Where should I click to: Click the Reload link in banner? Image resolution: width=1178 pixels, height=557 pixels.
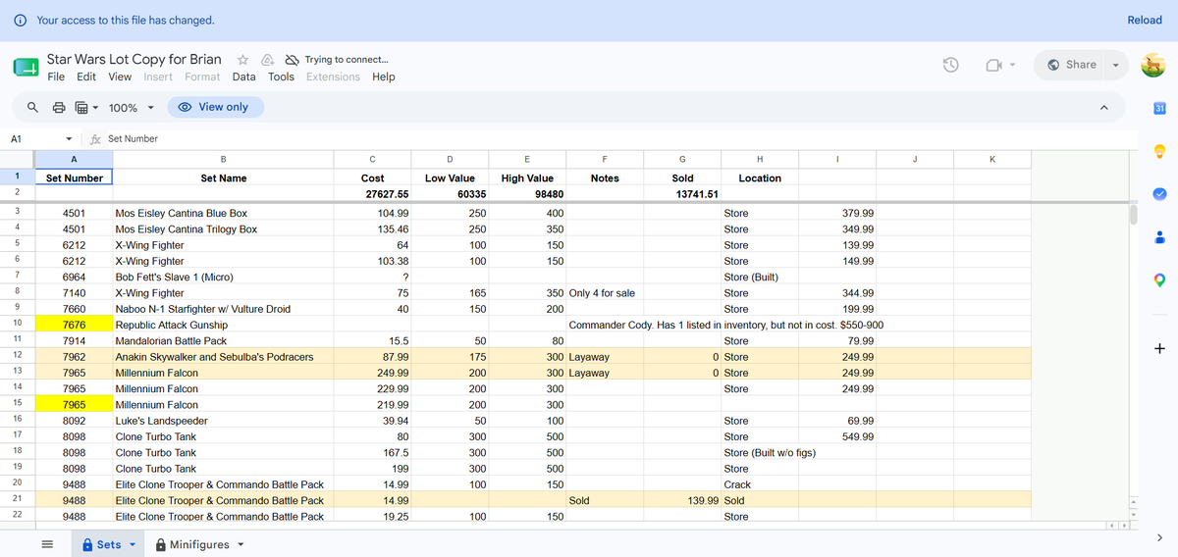[x=1145, y=20]
